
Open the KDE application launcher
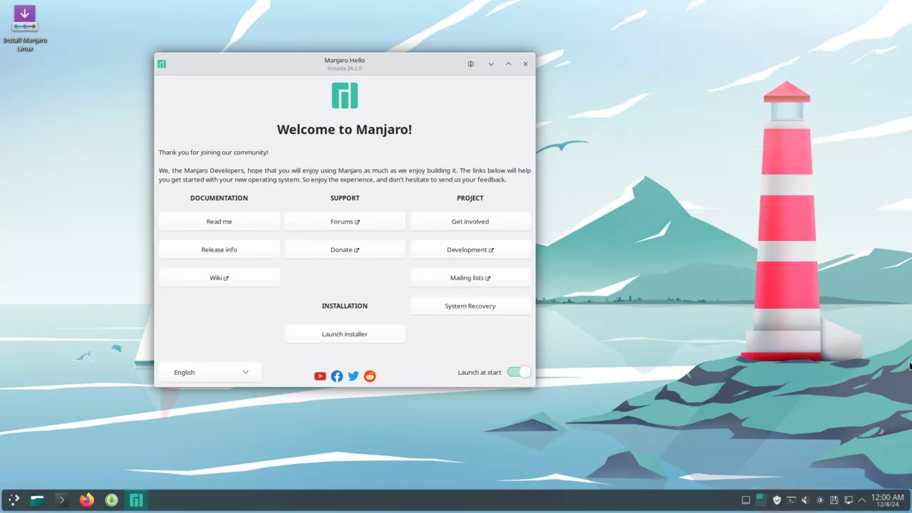[14, 500]
